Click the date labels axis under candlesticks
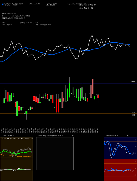The width and height of the screenshot is (137, 181). (x=50, y=130)
